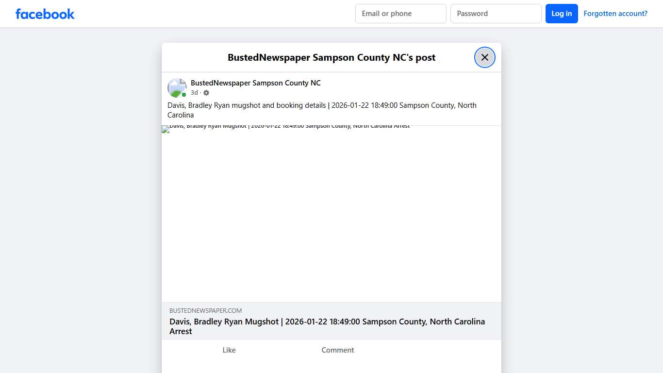Click the Password input field
Viewport: 663px width, 373px height.
tap(496, 14)
